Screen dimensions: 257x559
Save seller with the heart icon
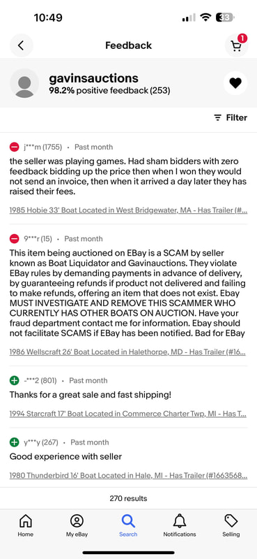click(235, 83)
